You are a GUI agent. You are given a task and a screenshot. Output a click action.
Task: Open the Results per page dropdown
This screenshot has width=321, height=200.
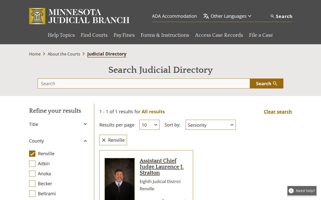click(x=149, y=125)
